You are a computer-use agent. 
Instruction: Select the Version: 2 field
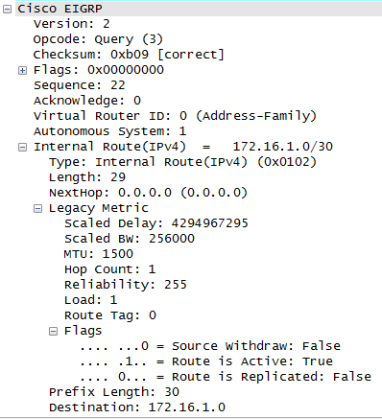pos(72,24)
